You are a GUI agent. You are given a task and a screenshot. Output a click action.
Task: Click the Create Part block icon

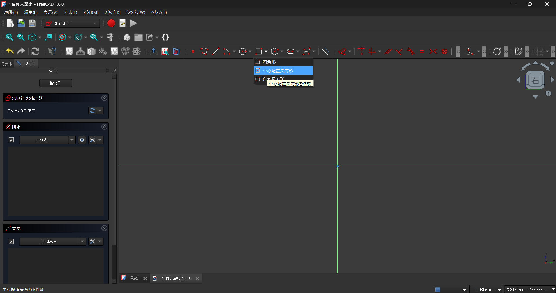point(127,37)
